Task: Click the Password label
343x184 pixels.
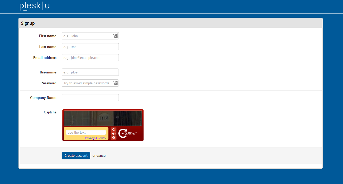Action: tap(48, 83)
